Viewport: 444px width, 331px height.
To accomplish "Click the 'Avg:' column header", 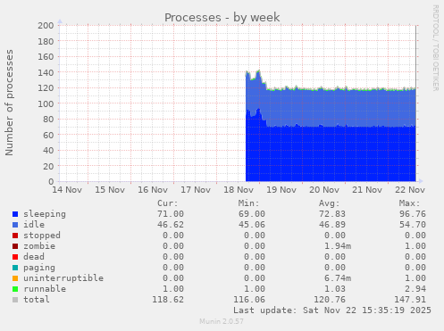I will point(330,203).
